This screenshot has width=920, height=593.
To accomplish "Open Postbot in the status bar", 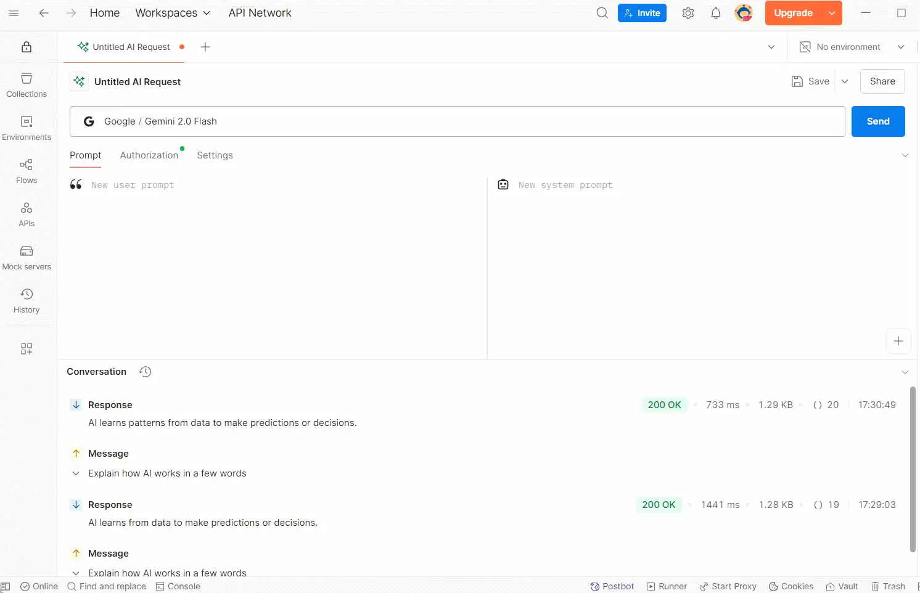I will point(612,586).
